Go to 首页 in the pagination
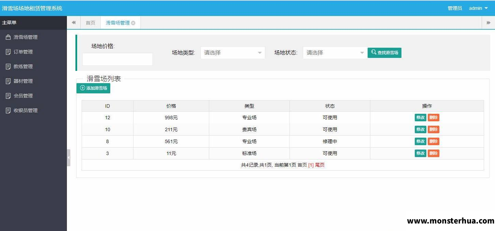Viewport: 495px width, 231px height. [302, 165]
